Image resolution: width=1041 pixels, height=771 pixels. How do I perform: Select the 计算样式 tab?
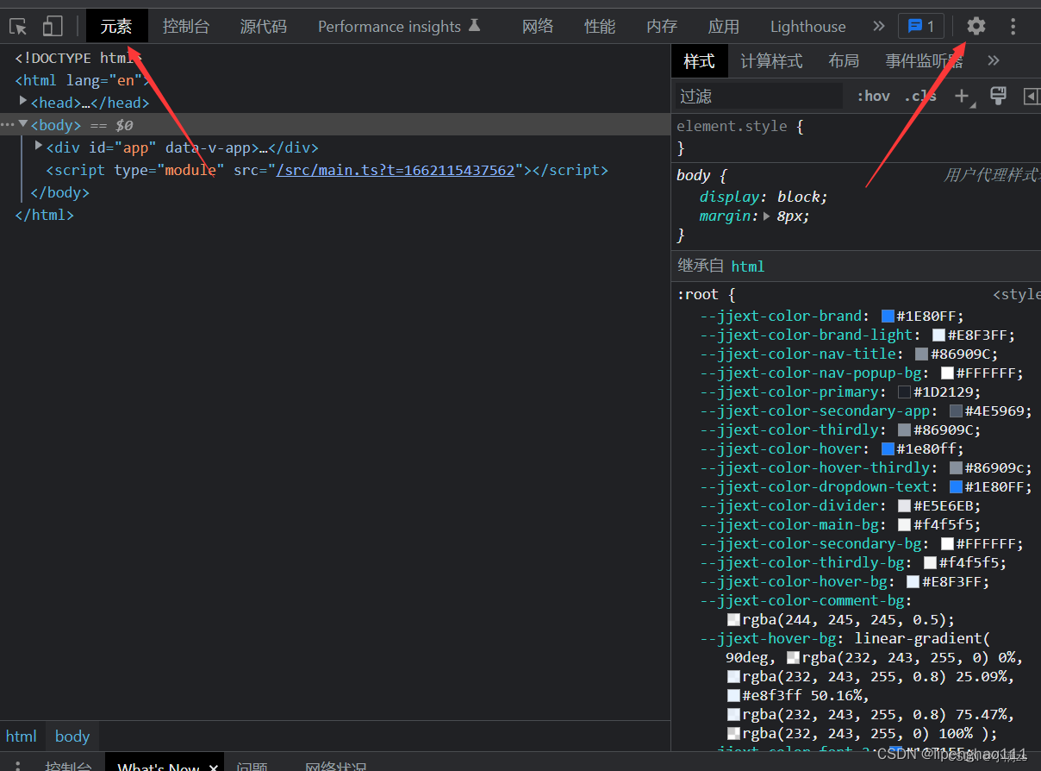point(771,60)
